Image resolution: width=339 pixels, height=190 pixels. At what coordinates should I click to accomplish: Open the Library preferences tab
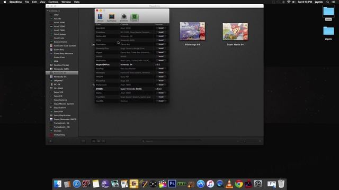point(100,17)
